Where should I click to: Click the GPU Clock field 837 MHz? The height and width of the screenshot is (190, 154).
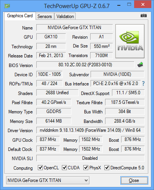pyautogui.click(x=48, y=139)
